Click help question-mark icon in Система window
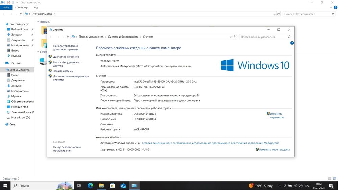Viewport: 338px width, 190px height. point(292,43)
